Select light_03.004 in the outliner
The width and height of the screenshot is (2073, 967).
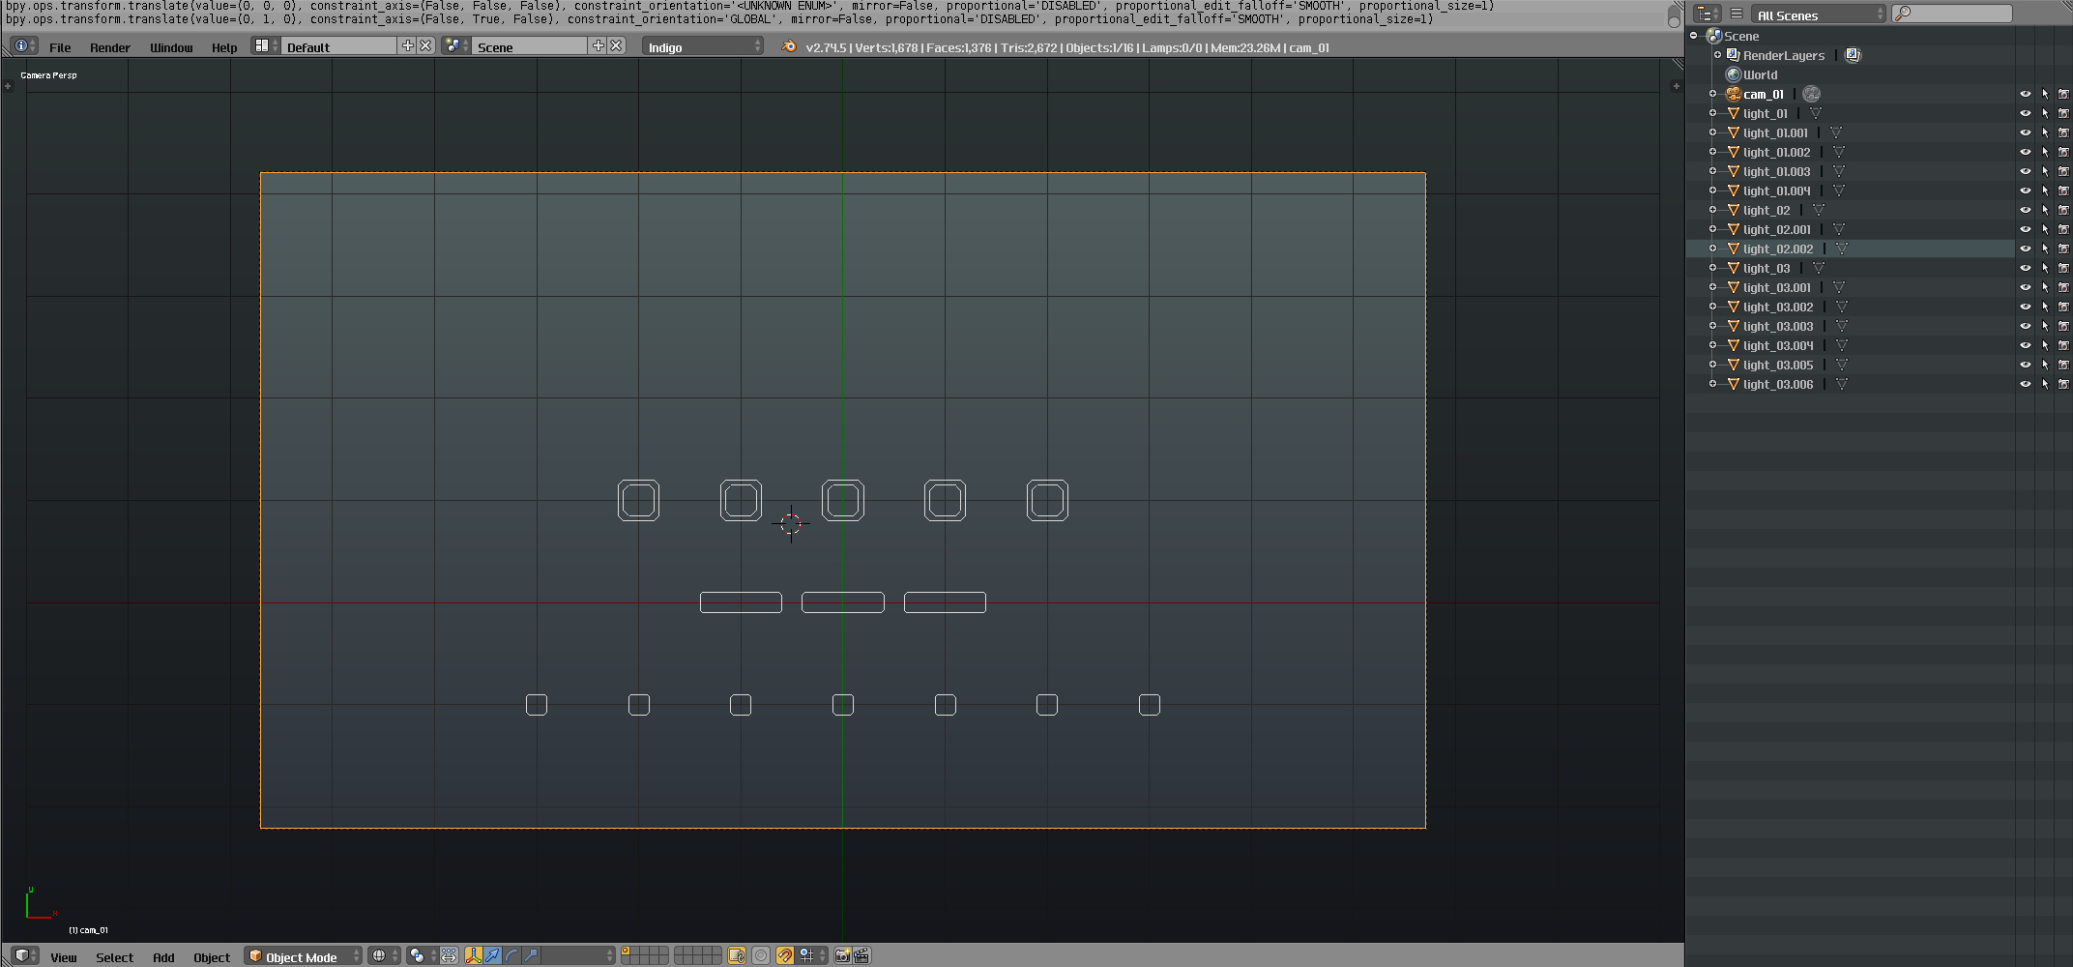[1778, 345]
